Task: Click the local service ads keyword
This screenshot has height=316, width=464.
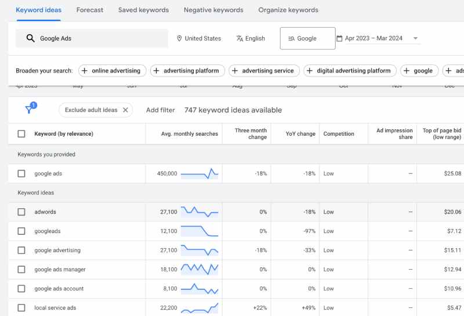Action: pyautogui.click(x=55, y=308)
